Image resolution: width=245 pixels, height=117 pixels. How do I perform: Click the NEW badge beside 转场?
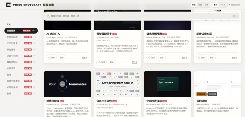pyautogui.click(x=28, y=75)
